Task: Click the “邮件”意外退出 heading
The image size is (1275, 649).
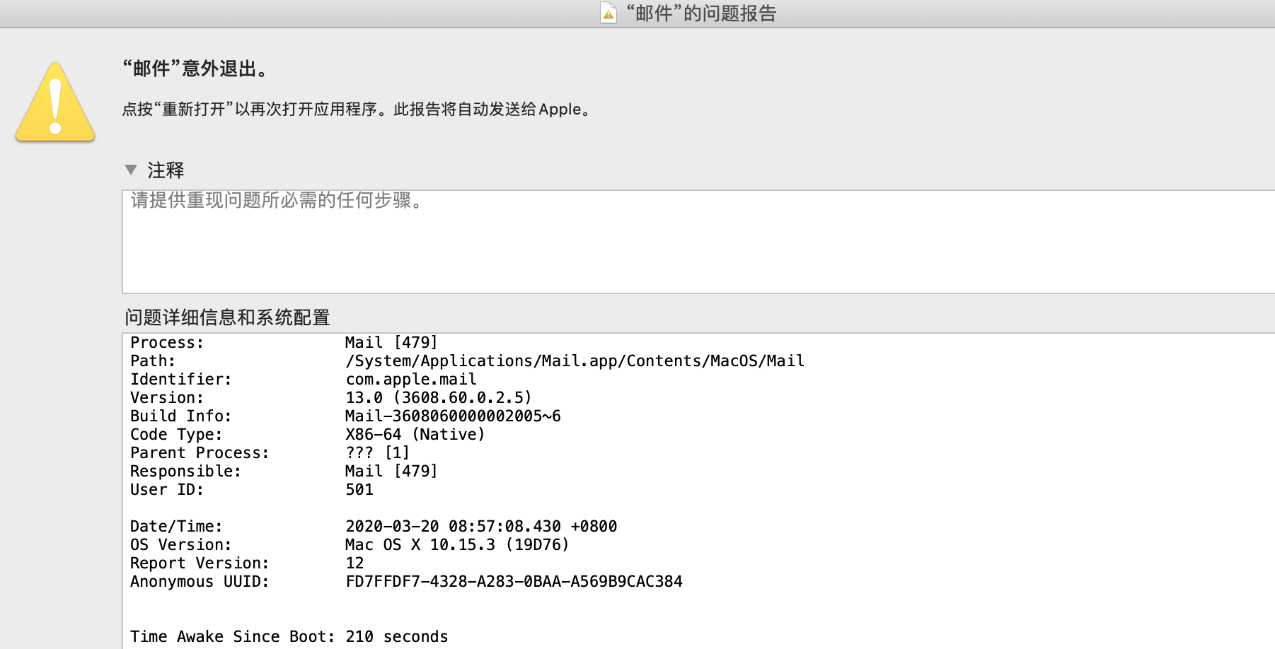Action: tap(196, 69)
